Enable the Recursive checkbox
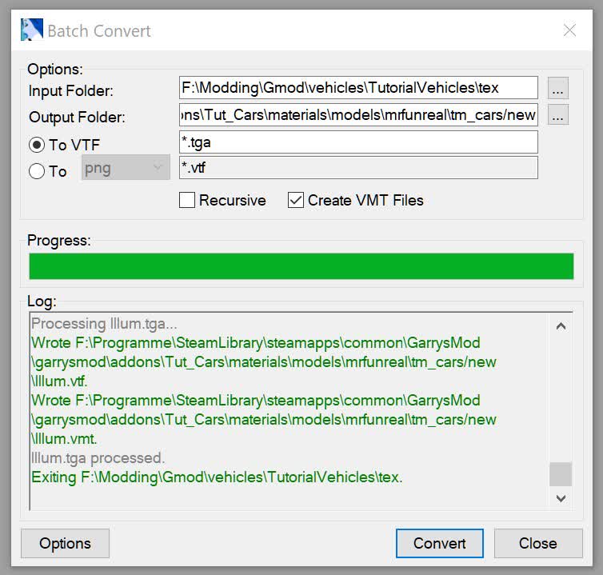Image resolution: width=603 pixels, height=575 pixels. 188,200
